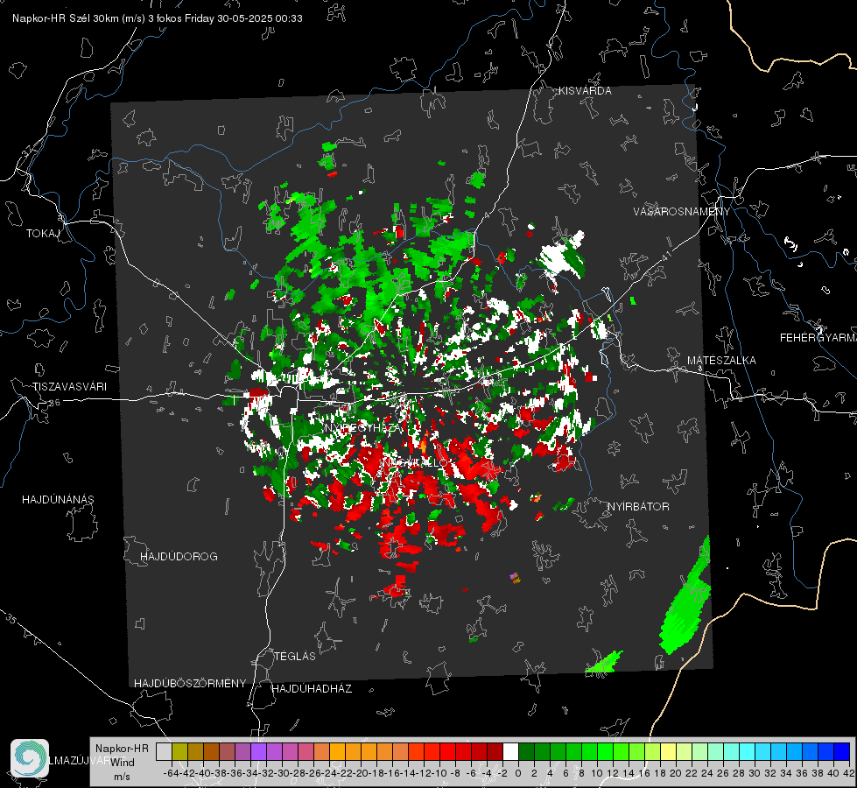
Task: Pick the bright violet legend swatch
Action: (x=258, y=751)
